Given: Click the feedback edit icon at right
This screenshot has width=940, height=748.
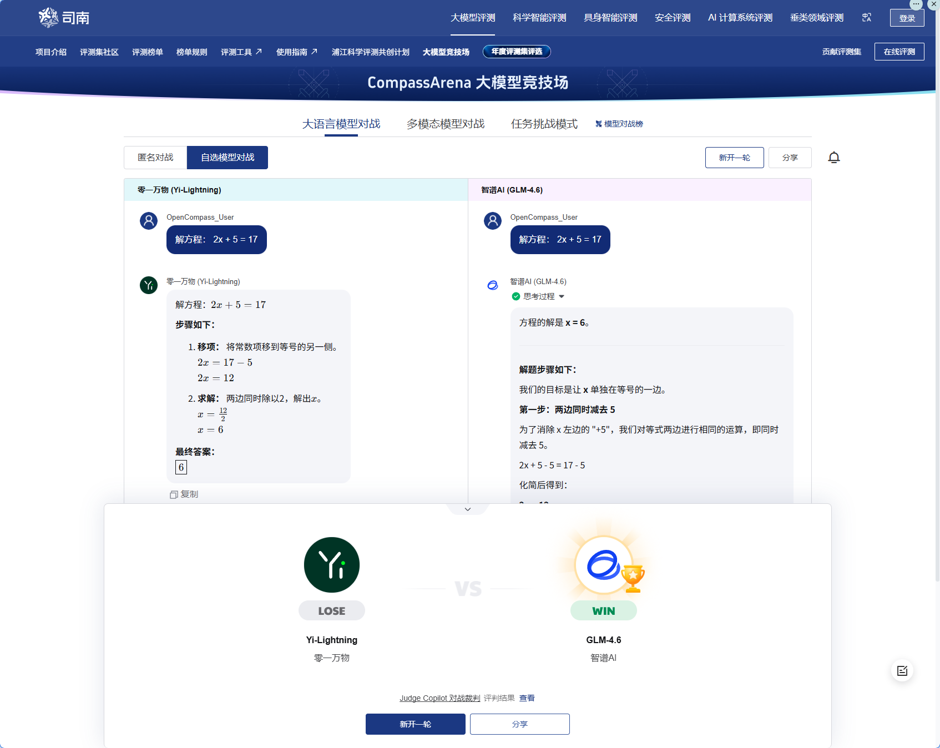Looking at the screenshot, I should [x=902, y=671].
